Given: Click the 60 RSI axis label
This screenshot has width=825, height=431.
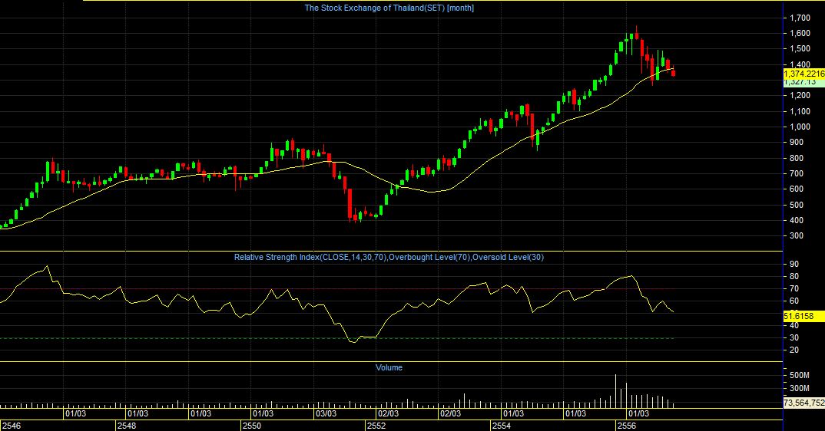Looking at the screenshot, I should pos(794,301).
